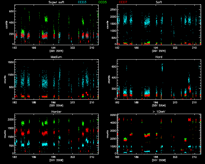Viewport: 205px width, 164px height.
Task: Click the 203 x-axis tick under Soft plot
Action: click(175, 48)
